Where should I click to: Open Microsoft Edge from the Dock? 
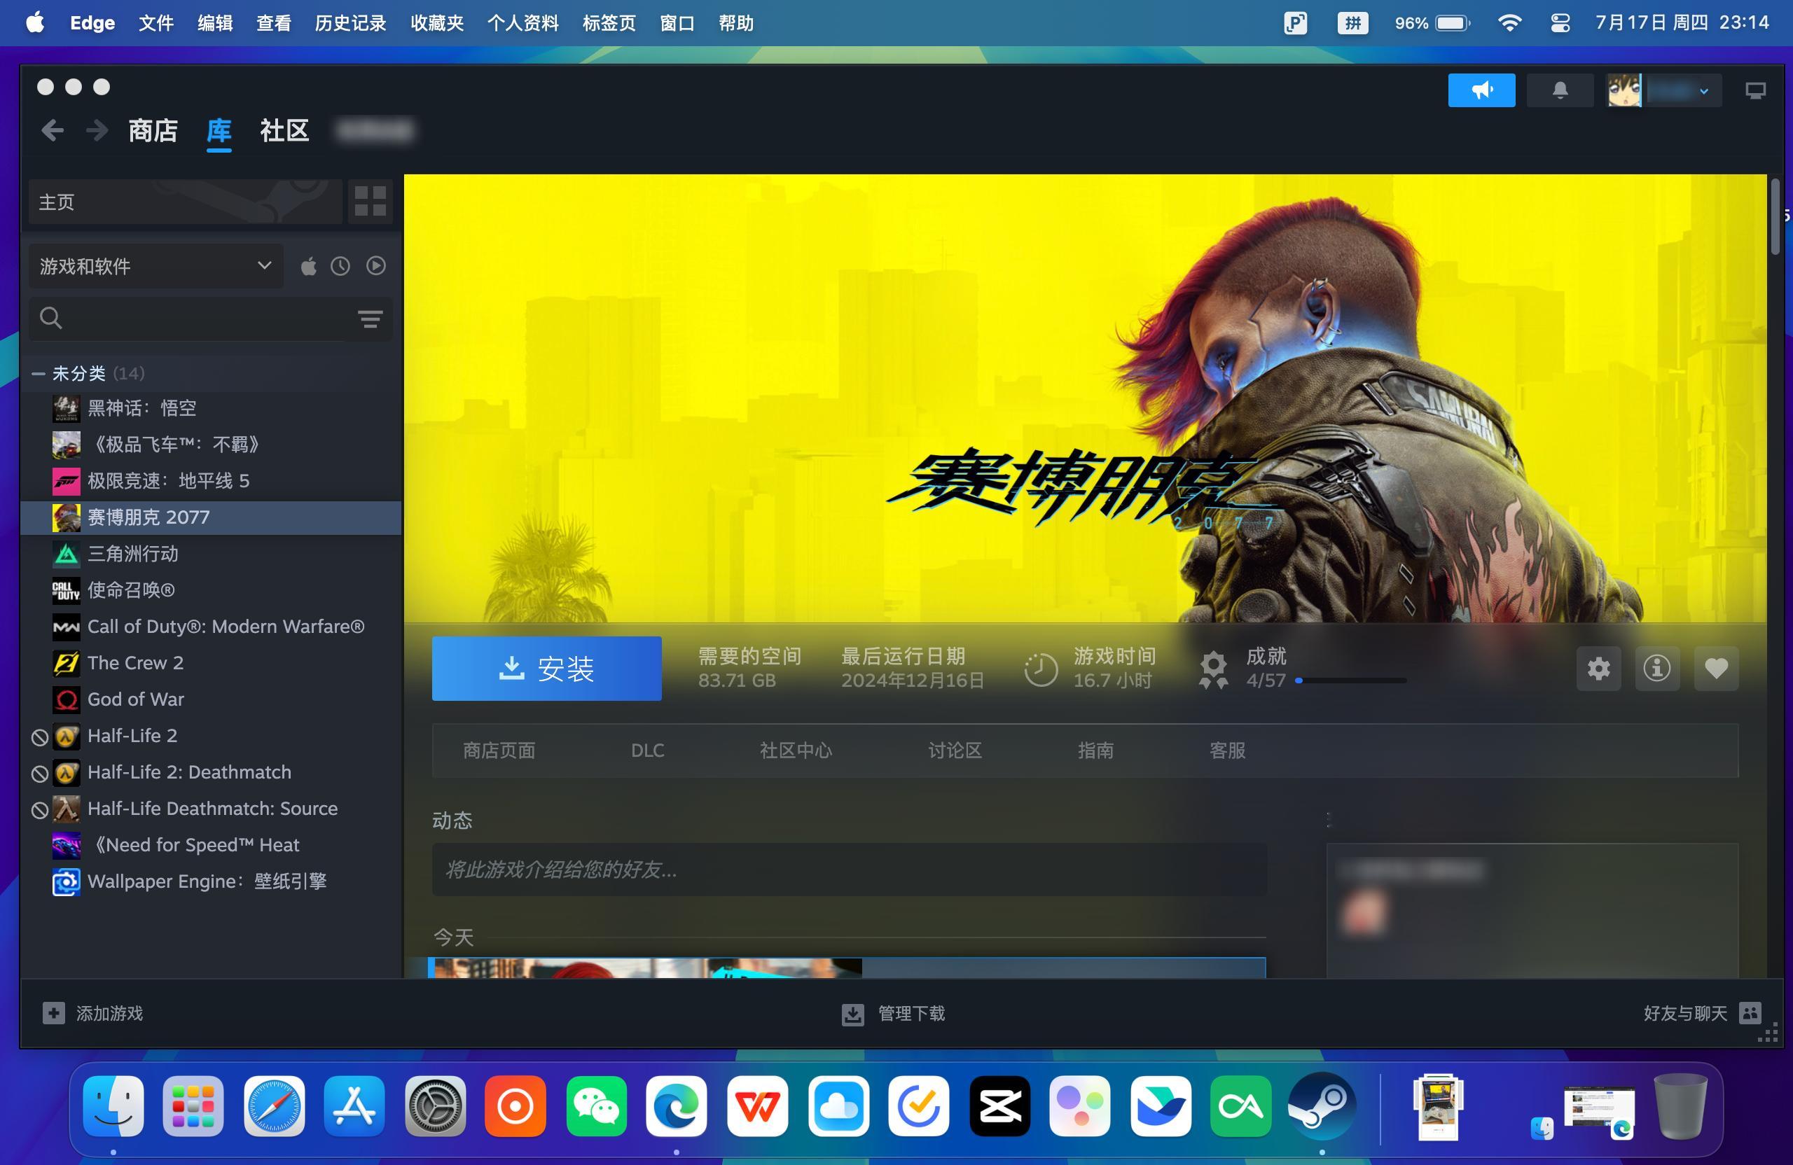pyautogui.click(x=676, y=1105)
